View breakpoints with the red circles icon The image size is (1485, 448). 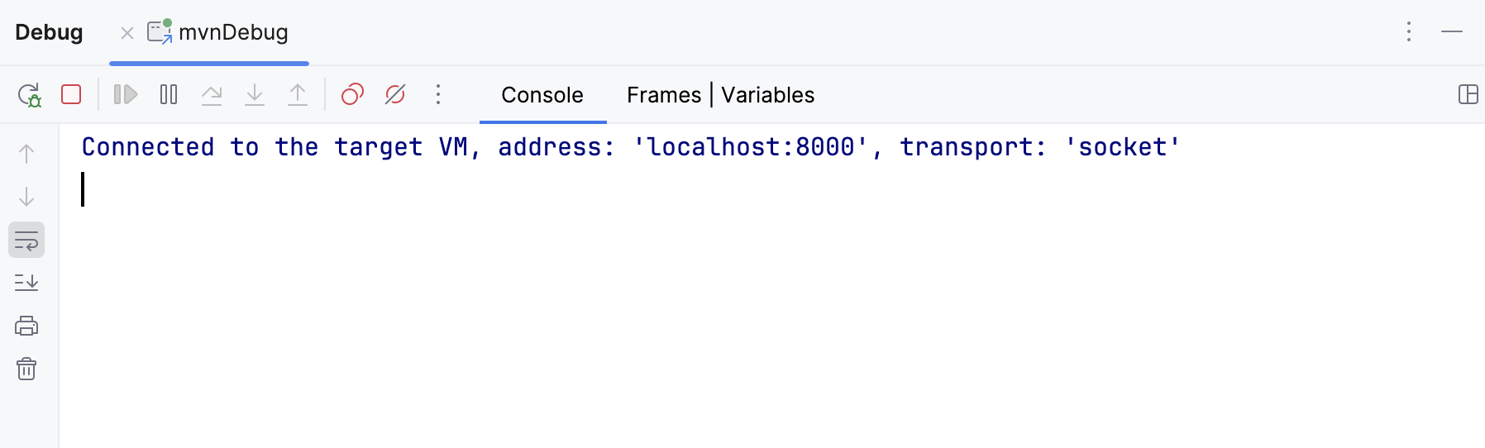(x=353, y=95)
